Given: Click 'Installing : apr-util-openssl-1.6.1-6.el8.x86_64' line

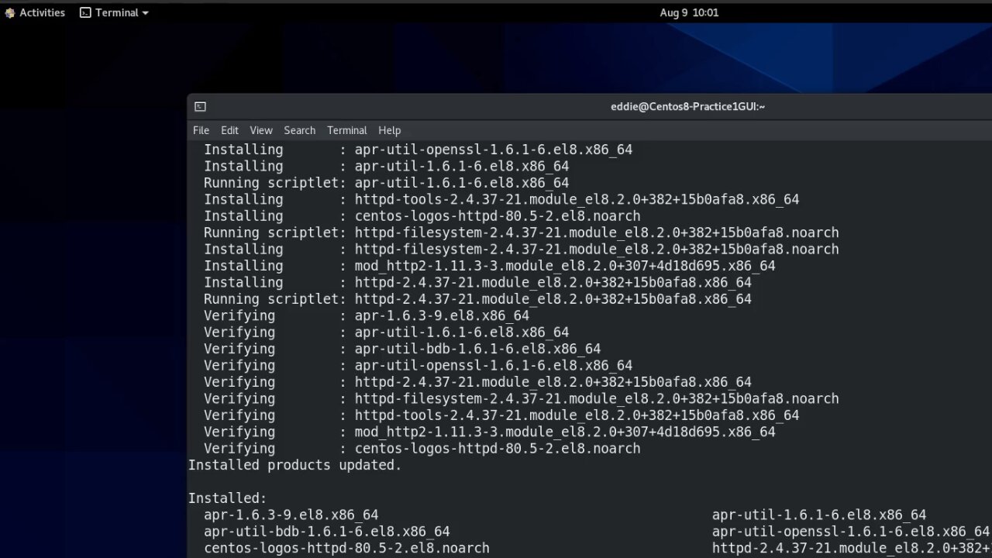Looking at the screenshot, I should click(x=418, y=150).
